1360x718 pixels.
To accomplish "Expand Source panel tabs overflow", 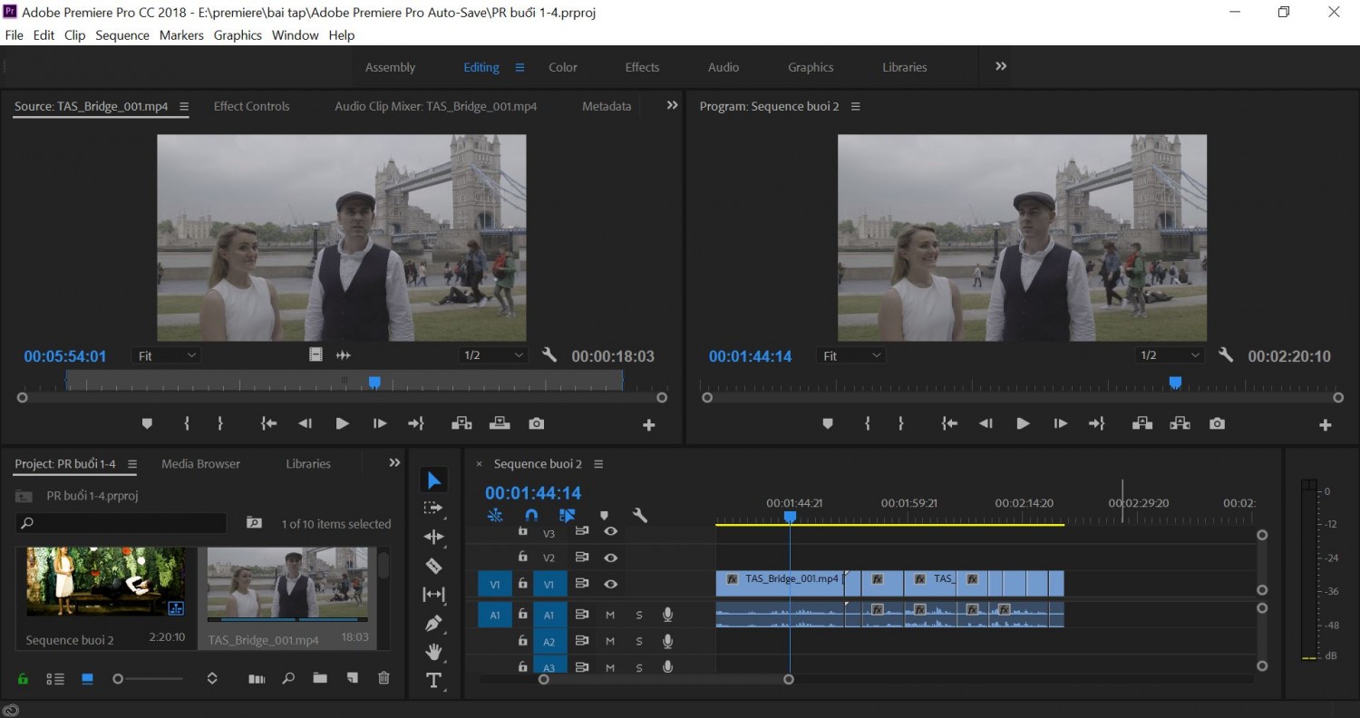I will (x=672, y=105).
